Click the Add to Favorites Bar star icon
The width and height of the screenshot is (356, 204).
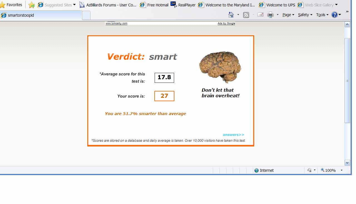point(32,5)
